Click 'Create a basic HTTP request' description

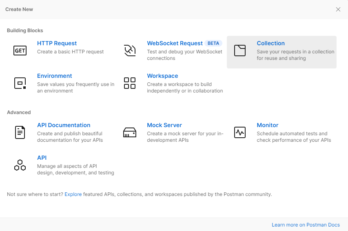tap(70, 52)
